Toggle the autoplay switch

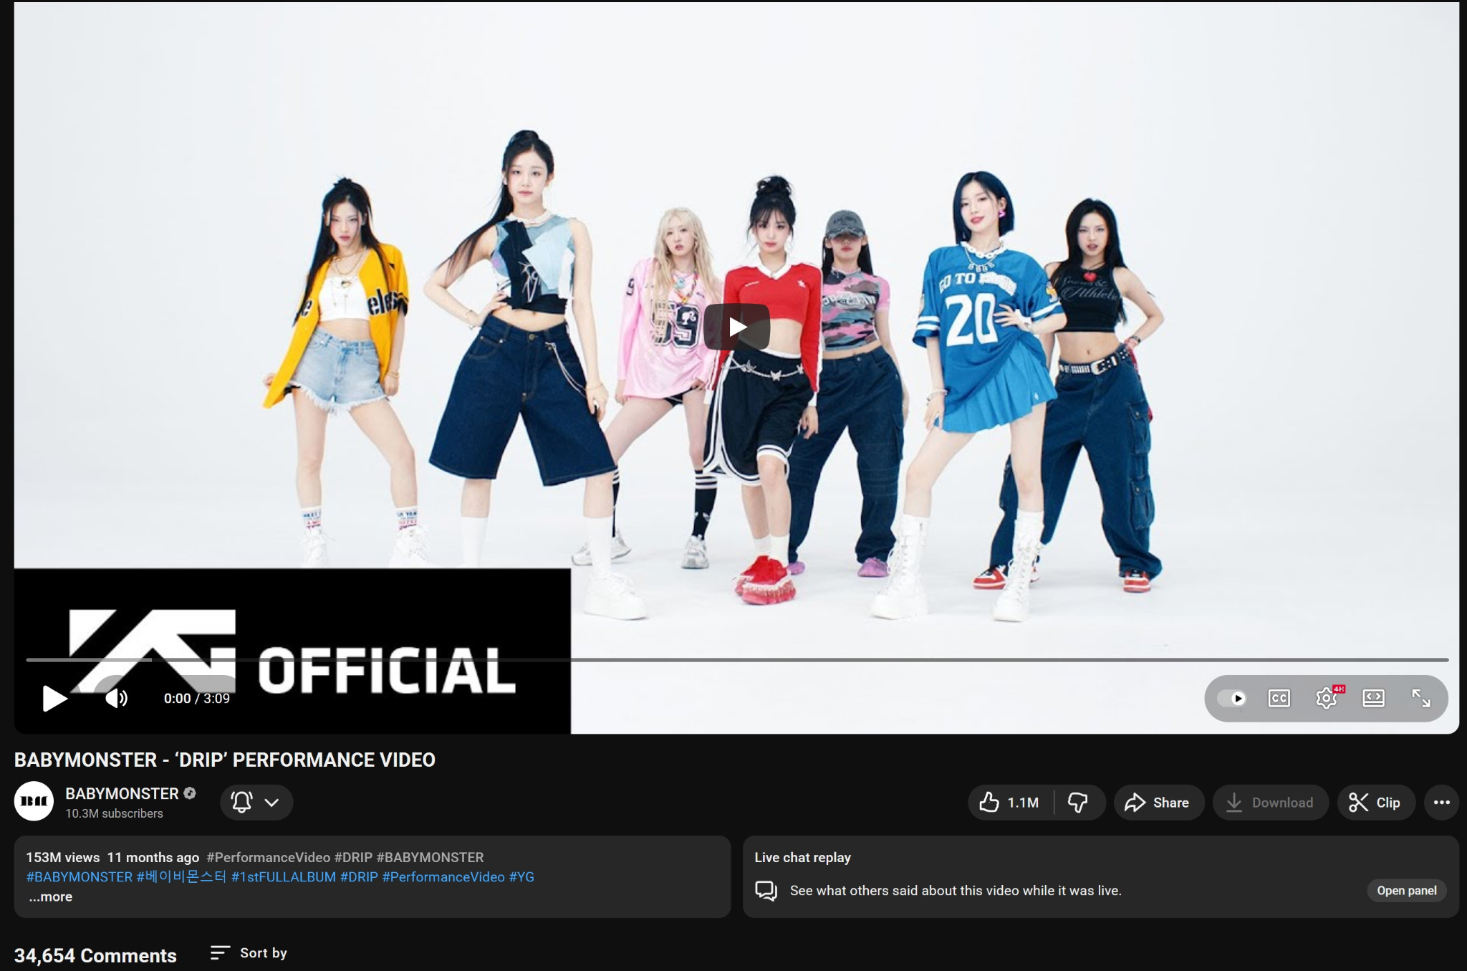click(1232, 698)
